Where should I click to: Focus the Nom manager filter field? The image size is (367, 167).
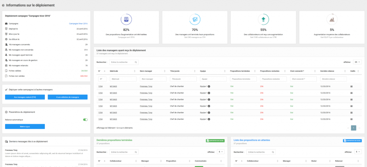[x=153, y=79]
